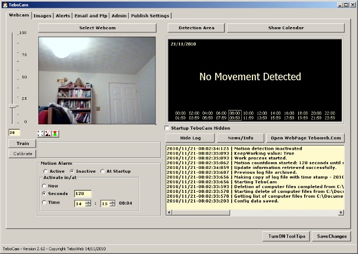Screen dimensions: 358x254
Task: Click the crossed-out green figure icon
Action: click(55, 133)
